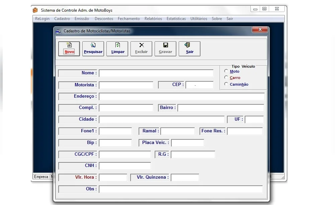335x205 pixels.
Task: Click the Empresa status bar entry
Action: (44, 177)
